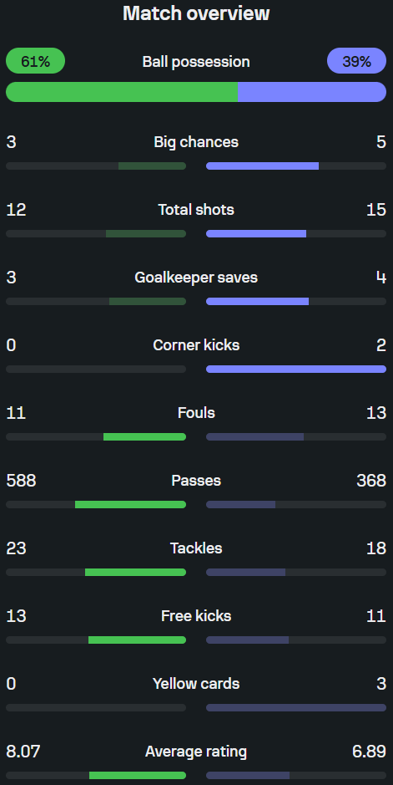
Task: Click the Yellow cards stat label
Action: click(x=196, y=683)
